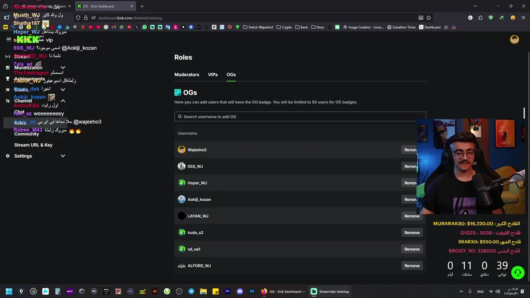
Task: Open Discord from taskbar
Action: [x=240, y=291]
